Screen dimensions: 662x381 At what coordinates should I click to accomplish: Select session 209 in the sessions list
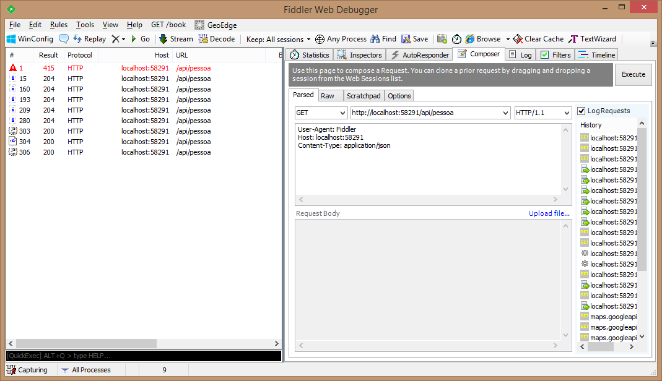[144, 110]
